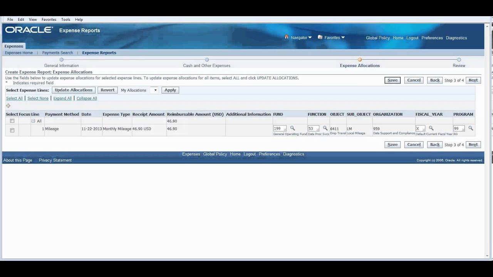Click Home link in the header
The height and width of the screenshot is (277, 493).
point(398,38)
